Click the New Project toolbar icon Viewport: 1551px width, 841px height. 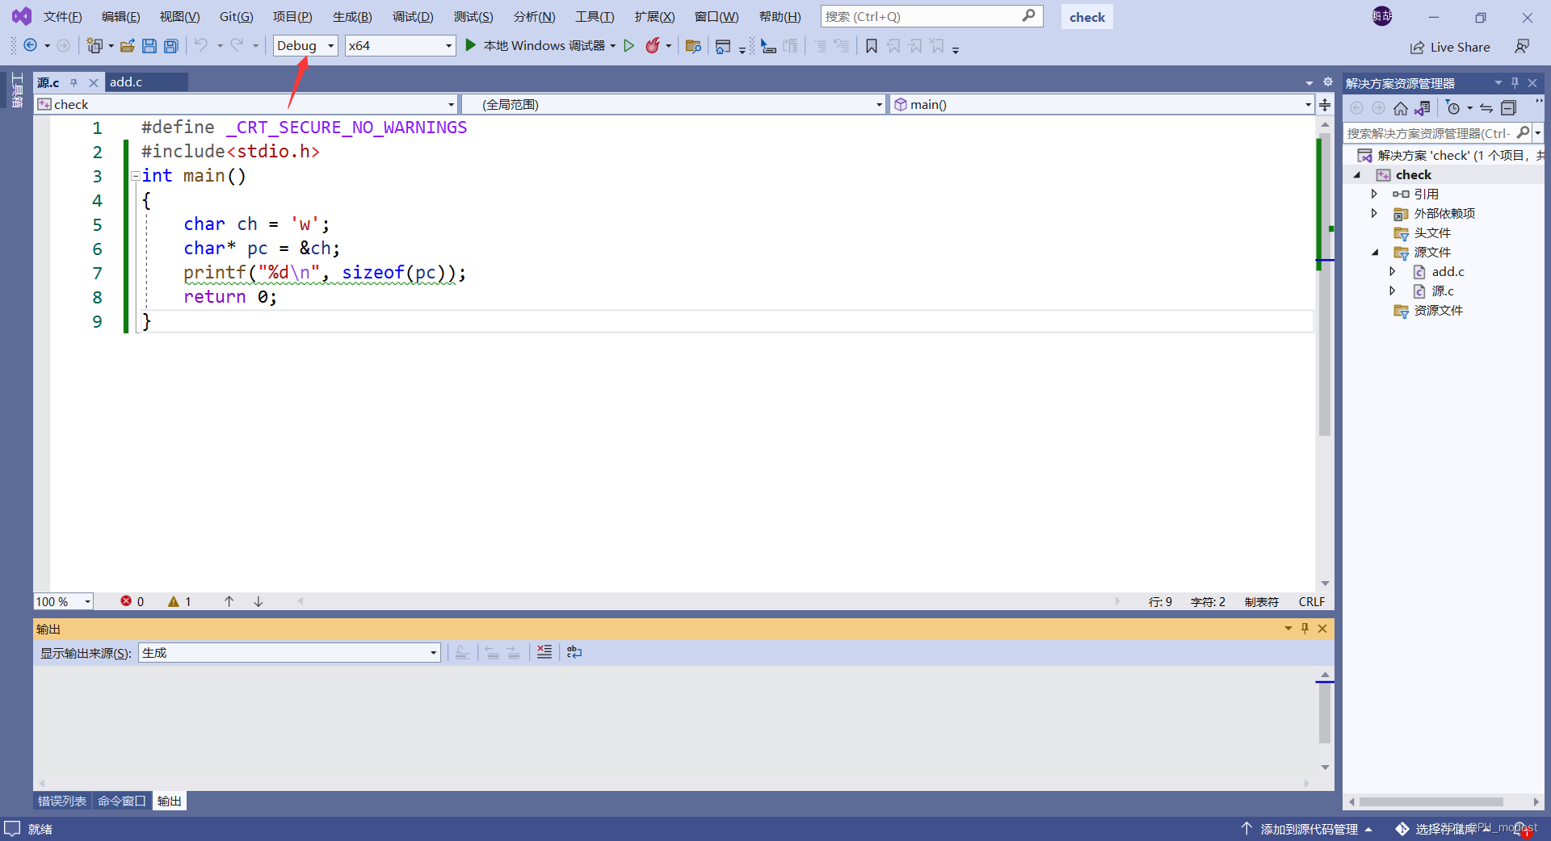coord(95,46)
